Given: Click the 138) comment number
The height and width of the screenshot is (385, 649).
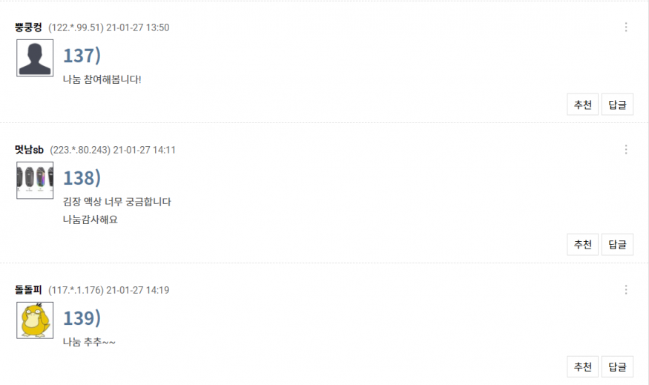Looking at the screenshot, I should 82,178.
